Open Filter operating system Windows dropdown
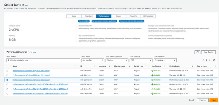The height and width of the screenshot is (105, 219). click(117, 60)
